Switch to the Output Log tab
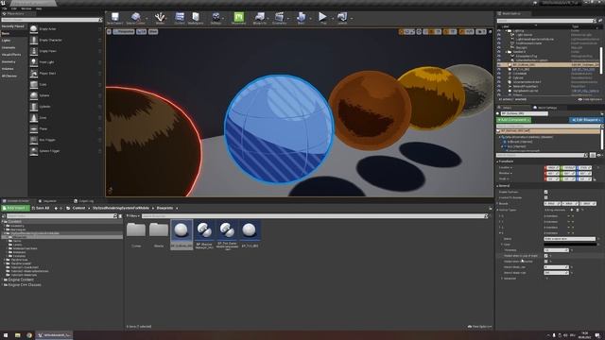605x340 pixels. pos(84,201)
